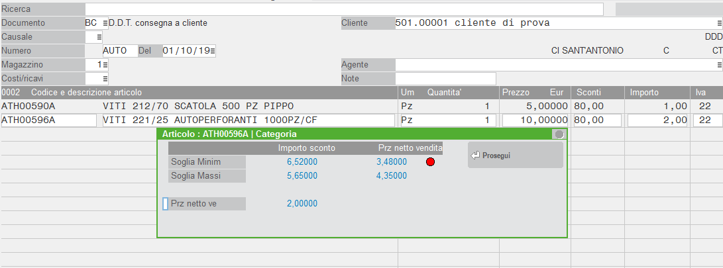
Task: Expand the Cliente selection list
Action: pyautogui.click(x=719, y=23)
